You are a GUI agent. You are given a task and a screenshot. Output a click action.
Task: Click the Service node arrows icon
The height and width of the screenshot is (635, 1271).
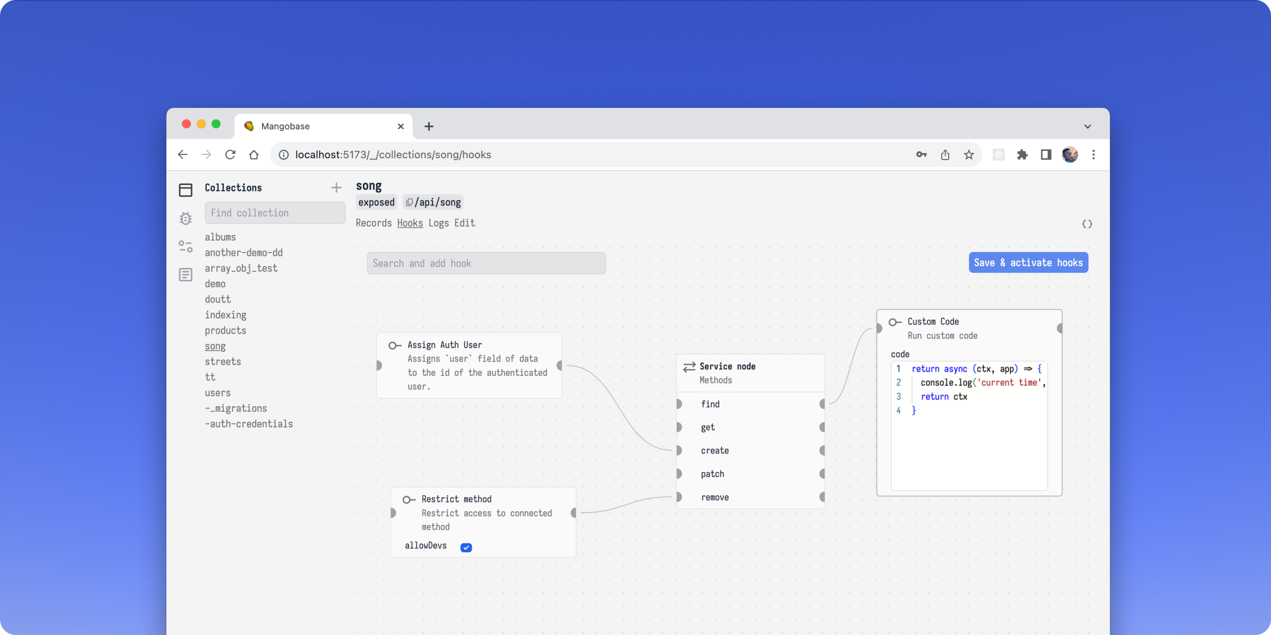click(689, 367)
